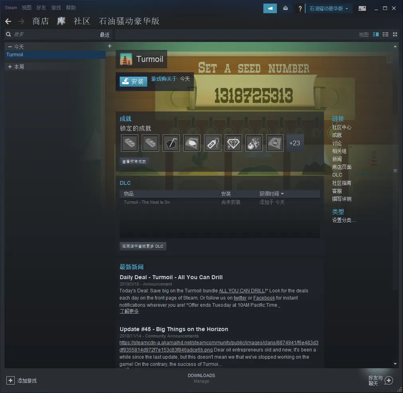Open the 相关组 link

339,151
